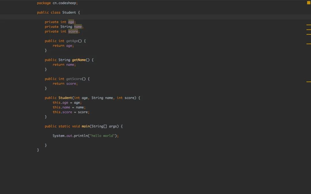Click the 'class' keyword in the declaration
311x194 pixels.
click(56, 12)
